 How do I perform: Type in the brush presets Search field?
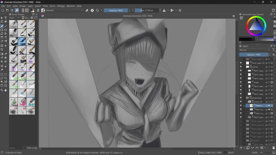[x=16, y=148]
